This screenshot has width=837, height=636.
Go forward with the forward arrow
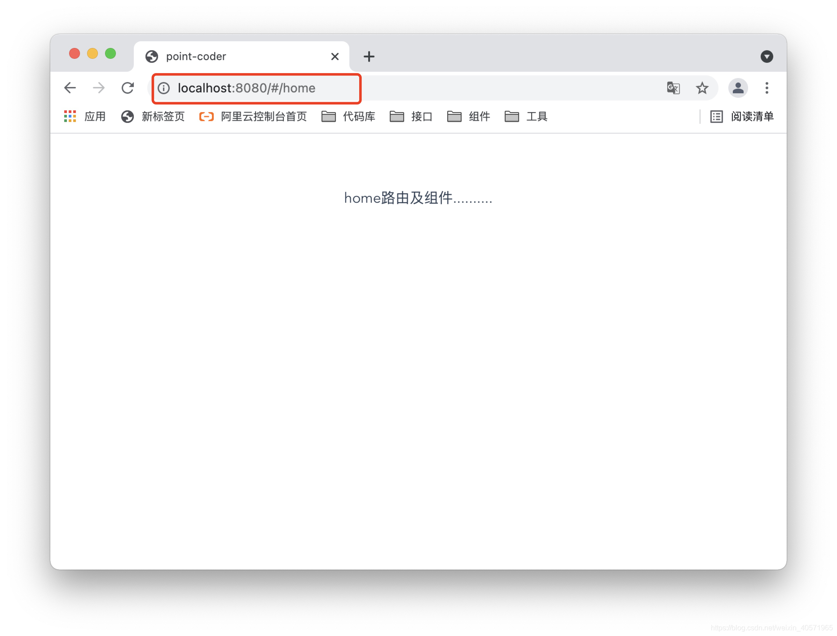[x=99, y=88]
